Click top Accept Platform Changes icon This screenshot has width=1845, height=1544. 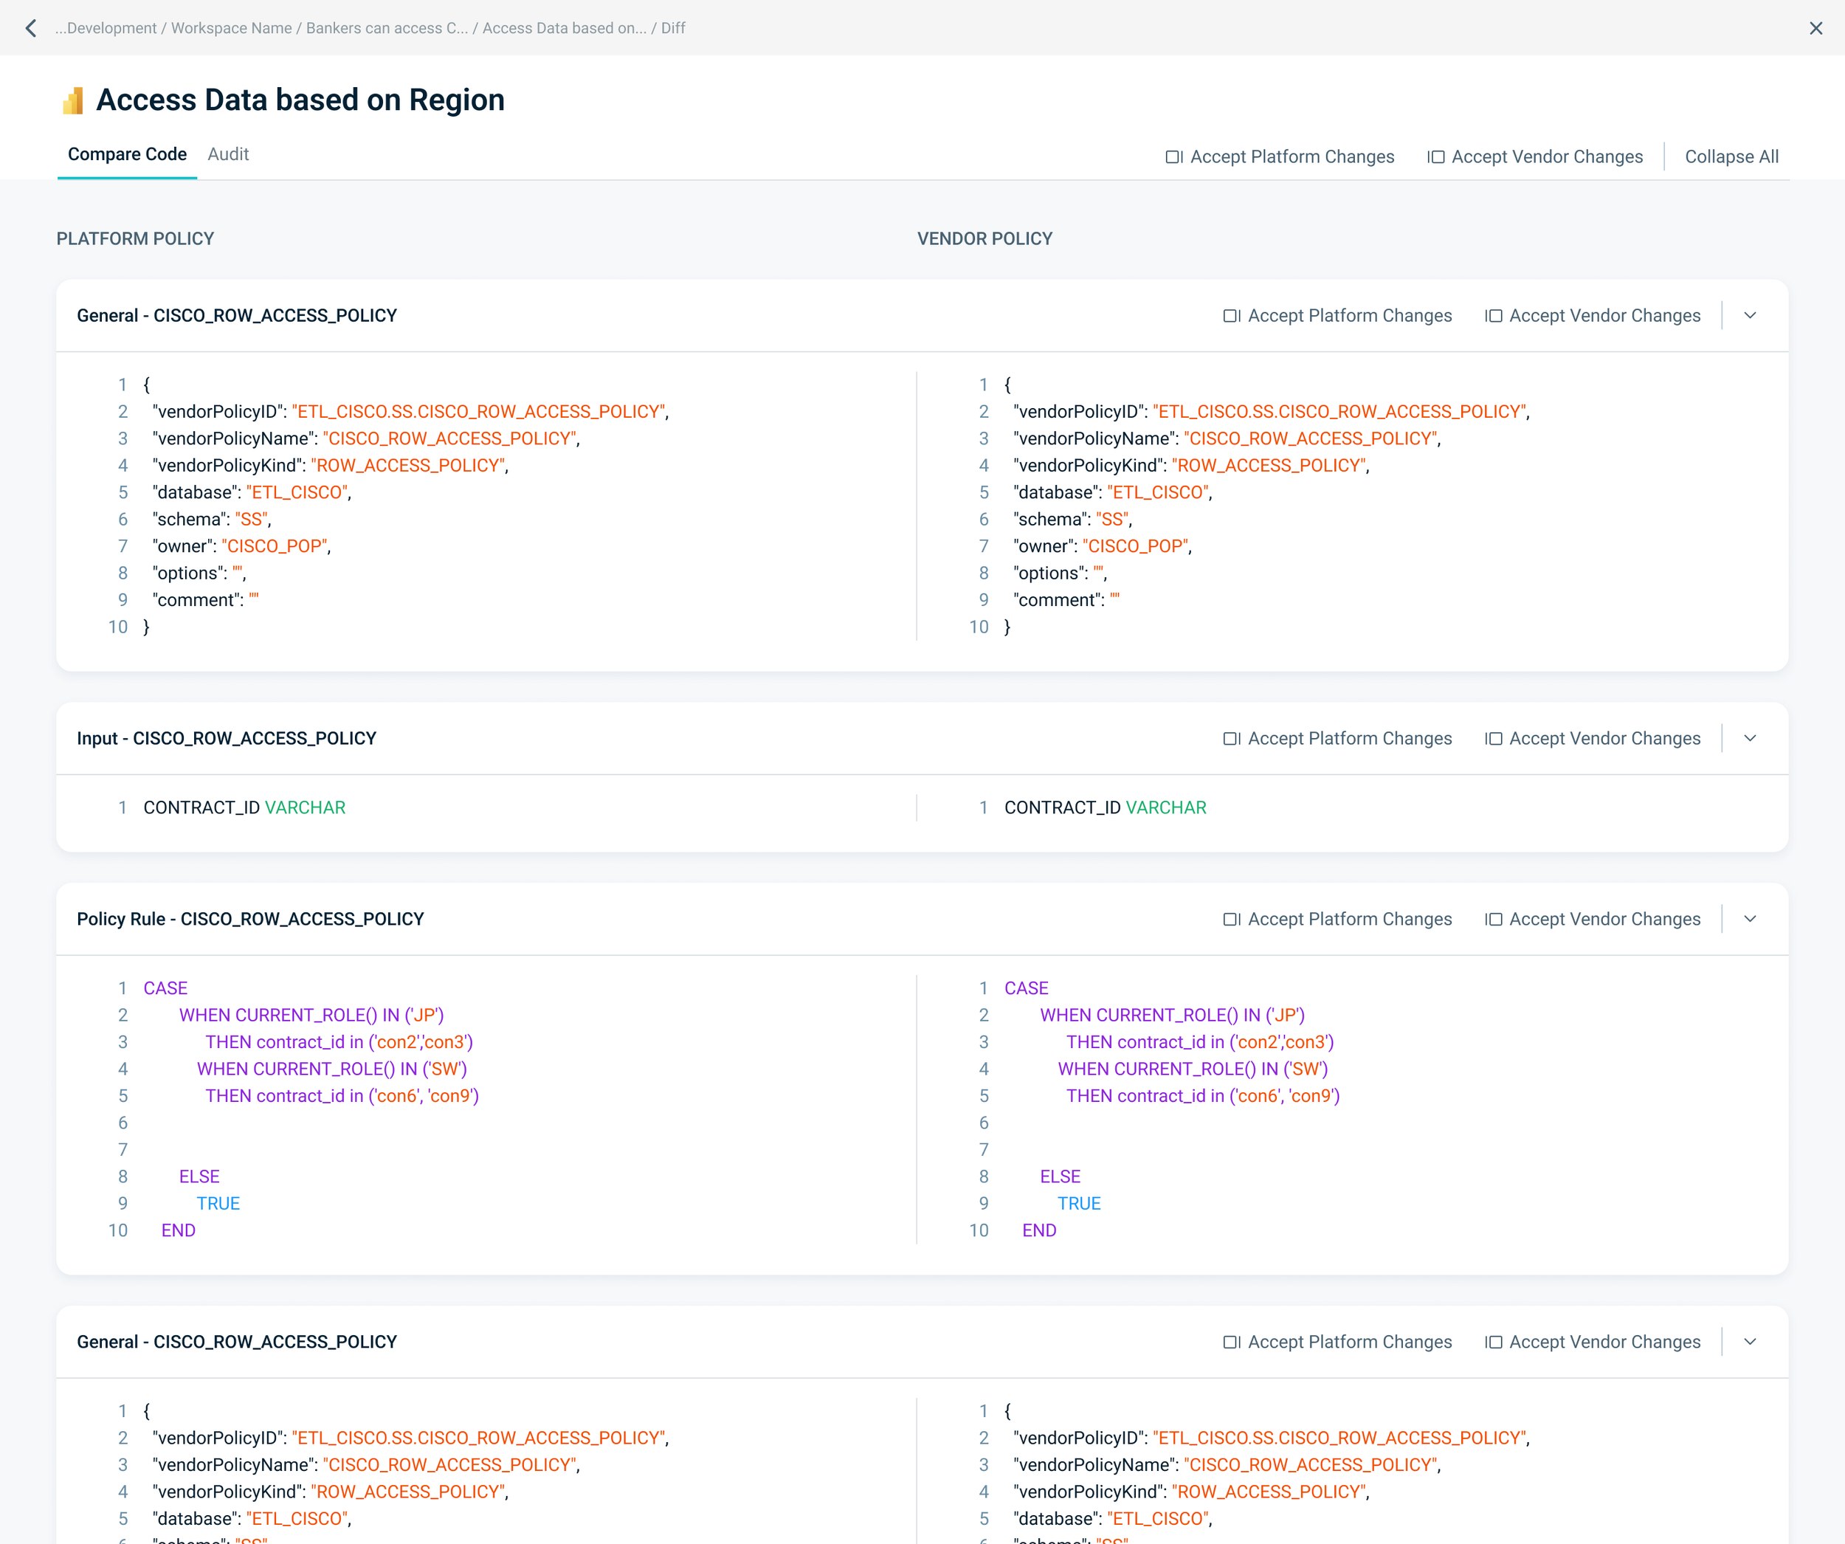[x=1173, y=156]
